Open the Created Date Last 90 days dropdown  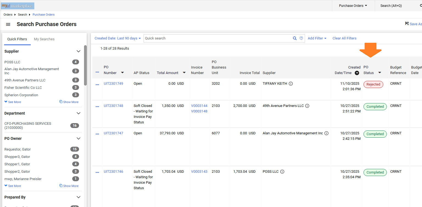tap(118, 38)
